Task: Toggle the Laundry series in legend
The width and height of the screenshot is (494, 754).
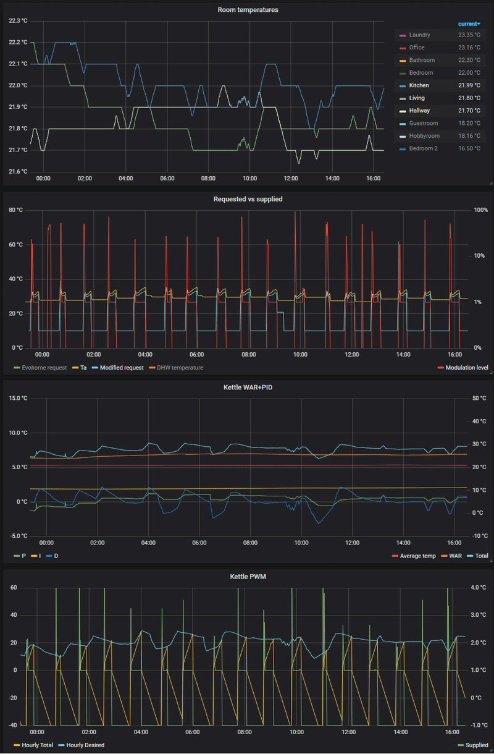Action: pyautogui.click(x=419, y=35)
